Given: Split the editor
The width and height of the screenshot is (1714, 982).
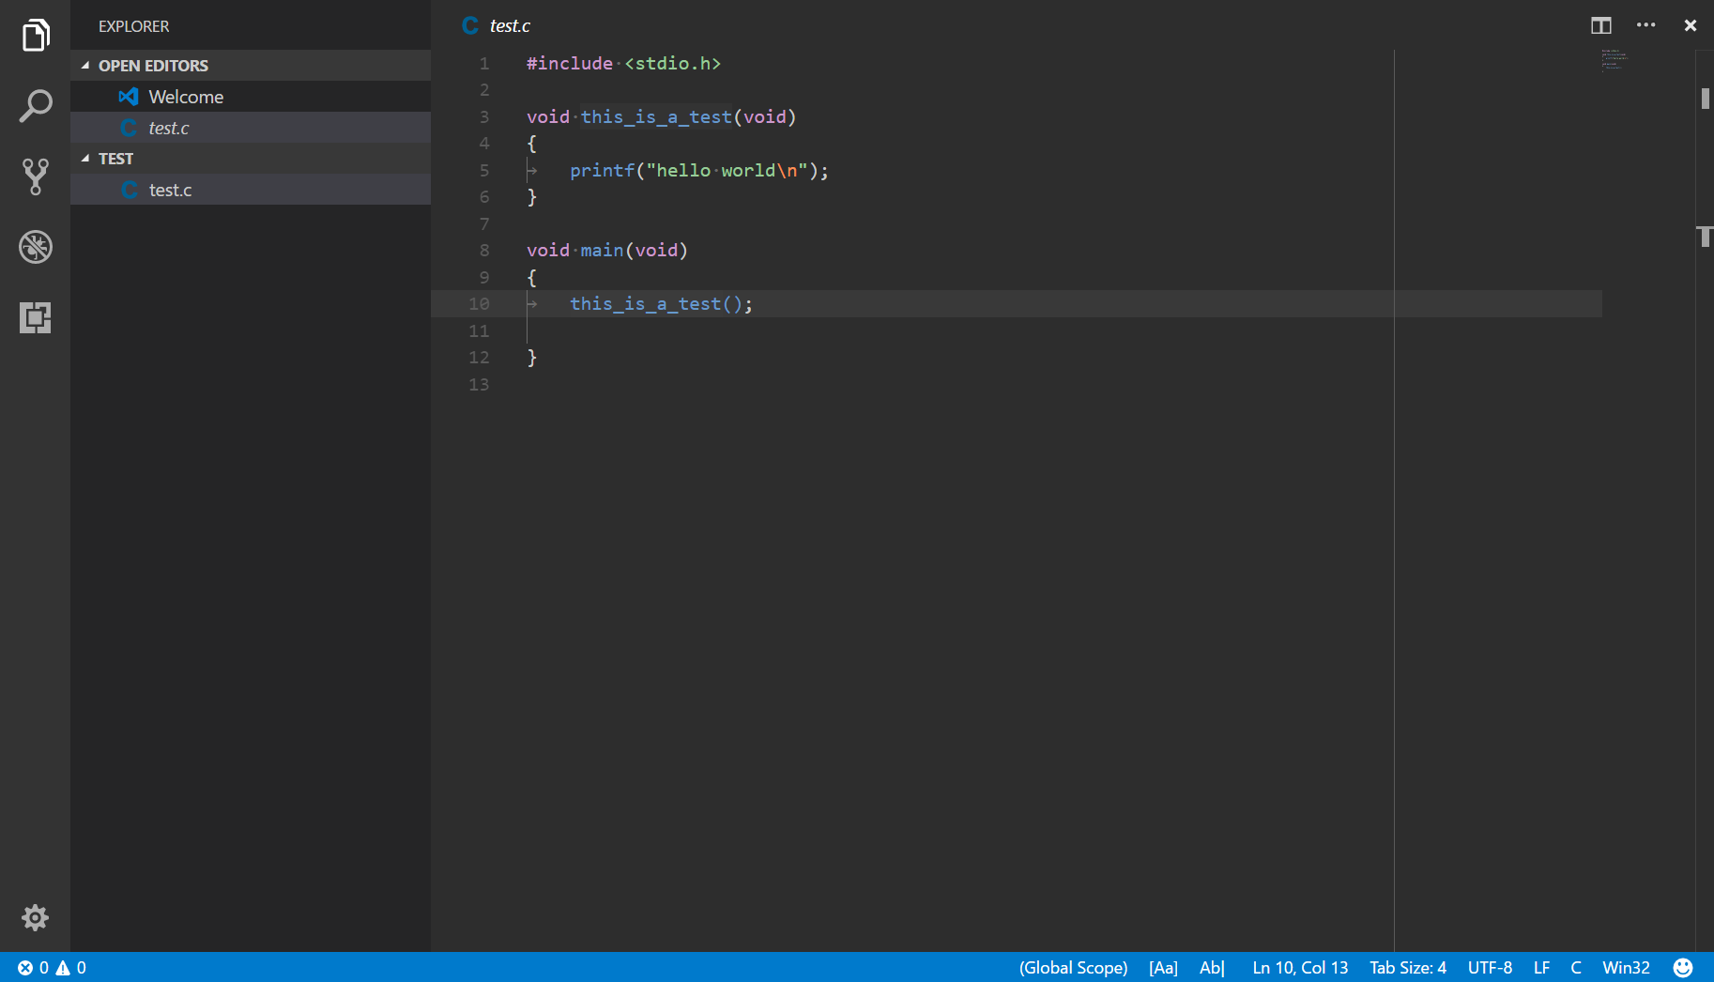Looking at the screenshot, I should [1601, 25].
